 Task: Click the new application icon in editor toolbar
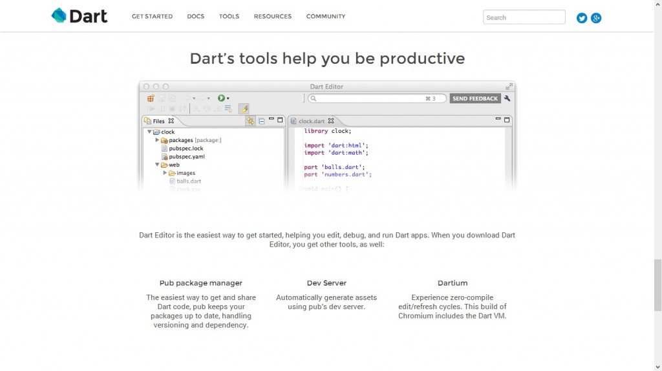(x=151, y=99)
